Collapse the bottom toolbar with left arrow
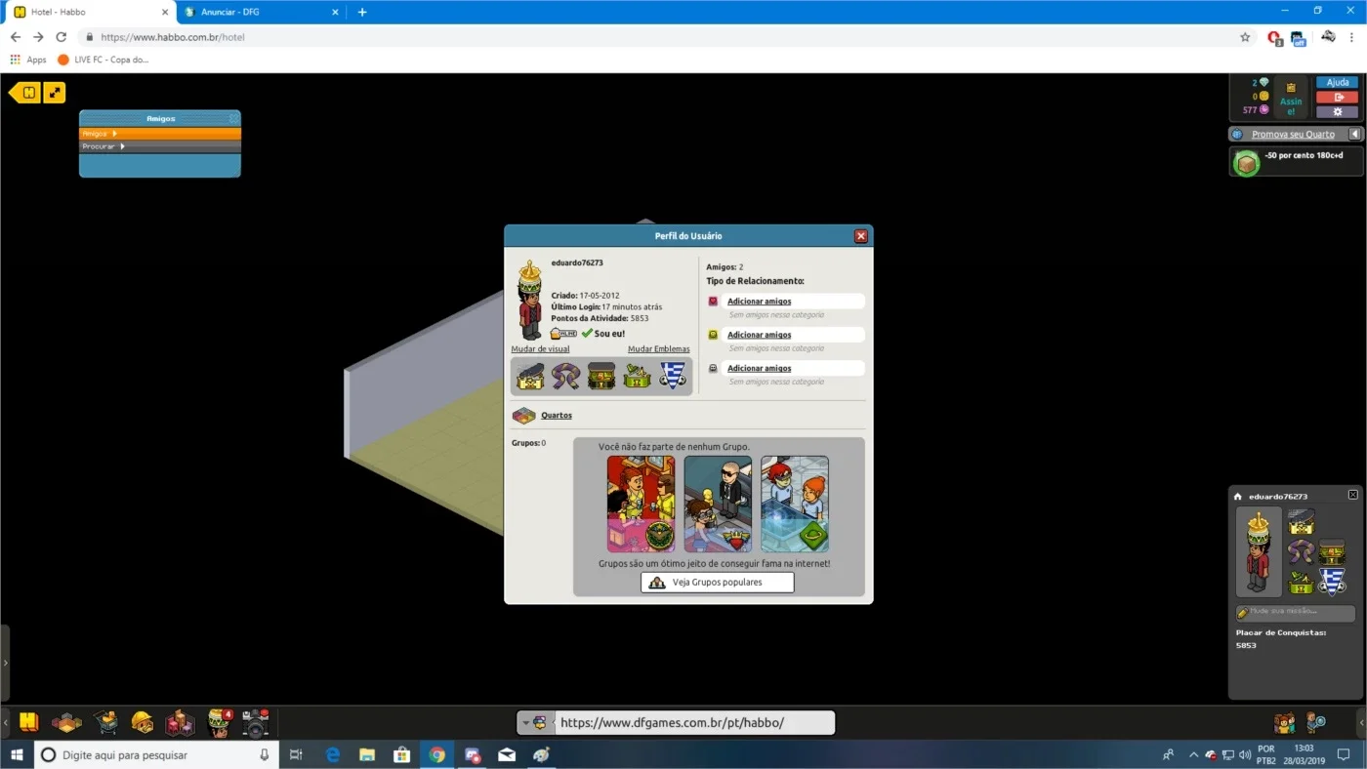 coord(6,723)
